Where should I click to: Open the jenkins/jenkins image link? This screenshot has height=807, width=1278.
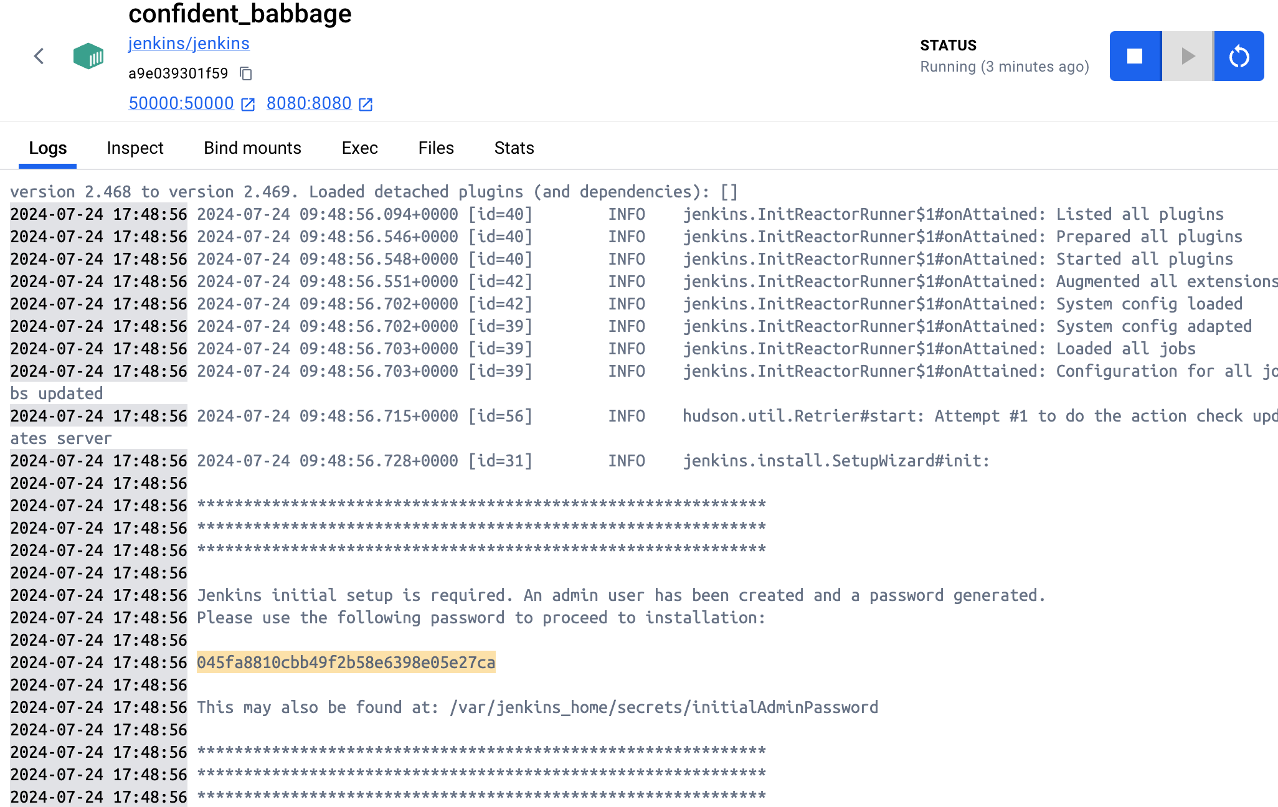(189, 44)
